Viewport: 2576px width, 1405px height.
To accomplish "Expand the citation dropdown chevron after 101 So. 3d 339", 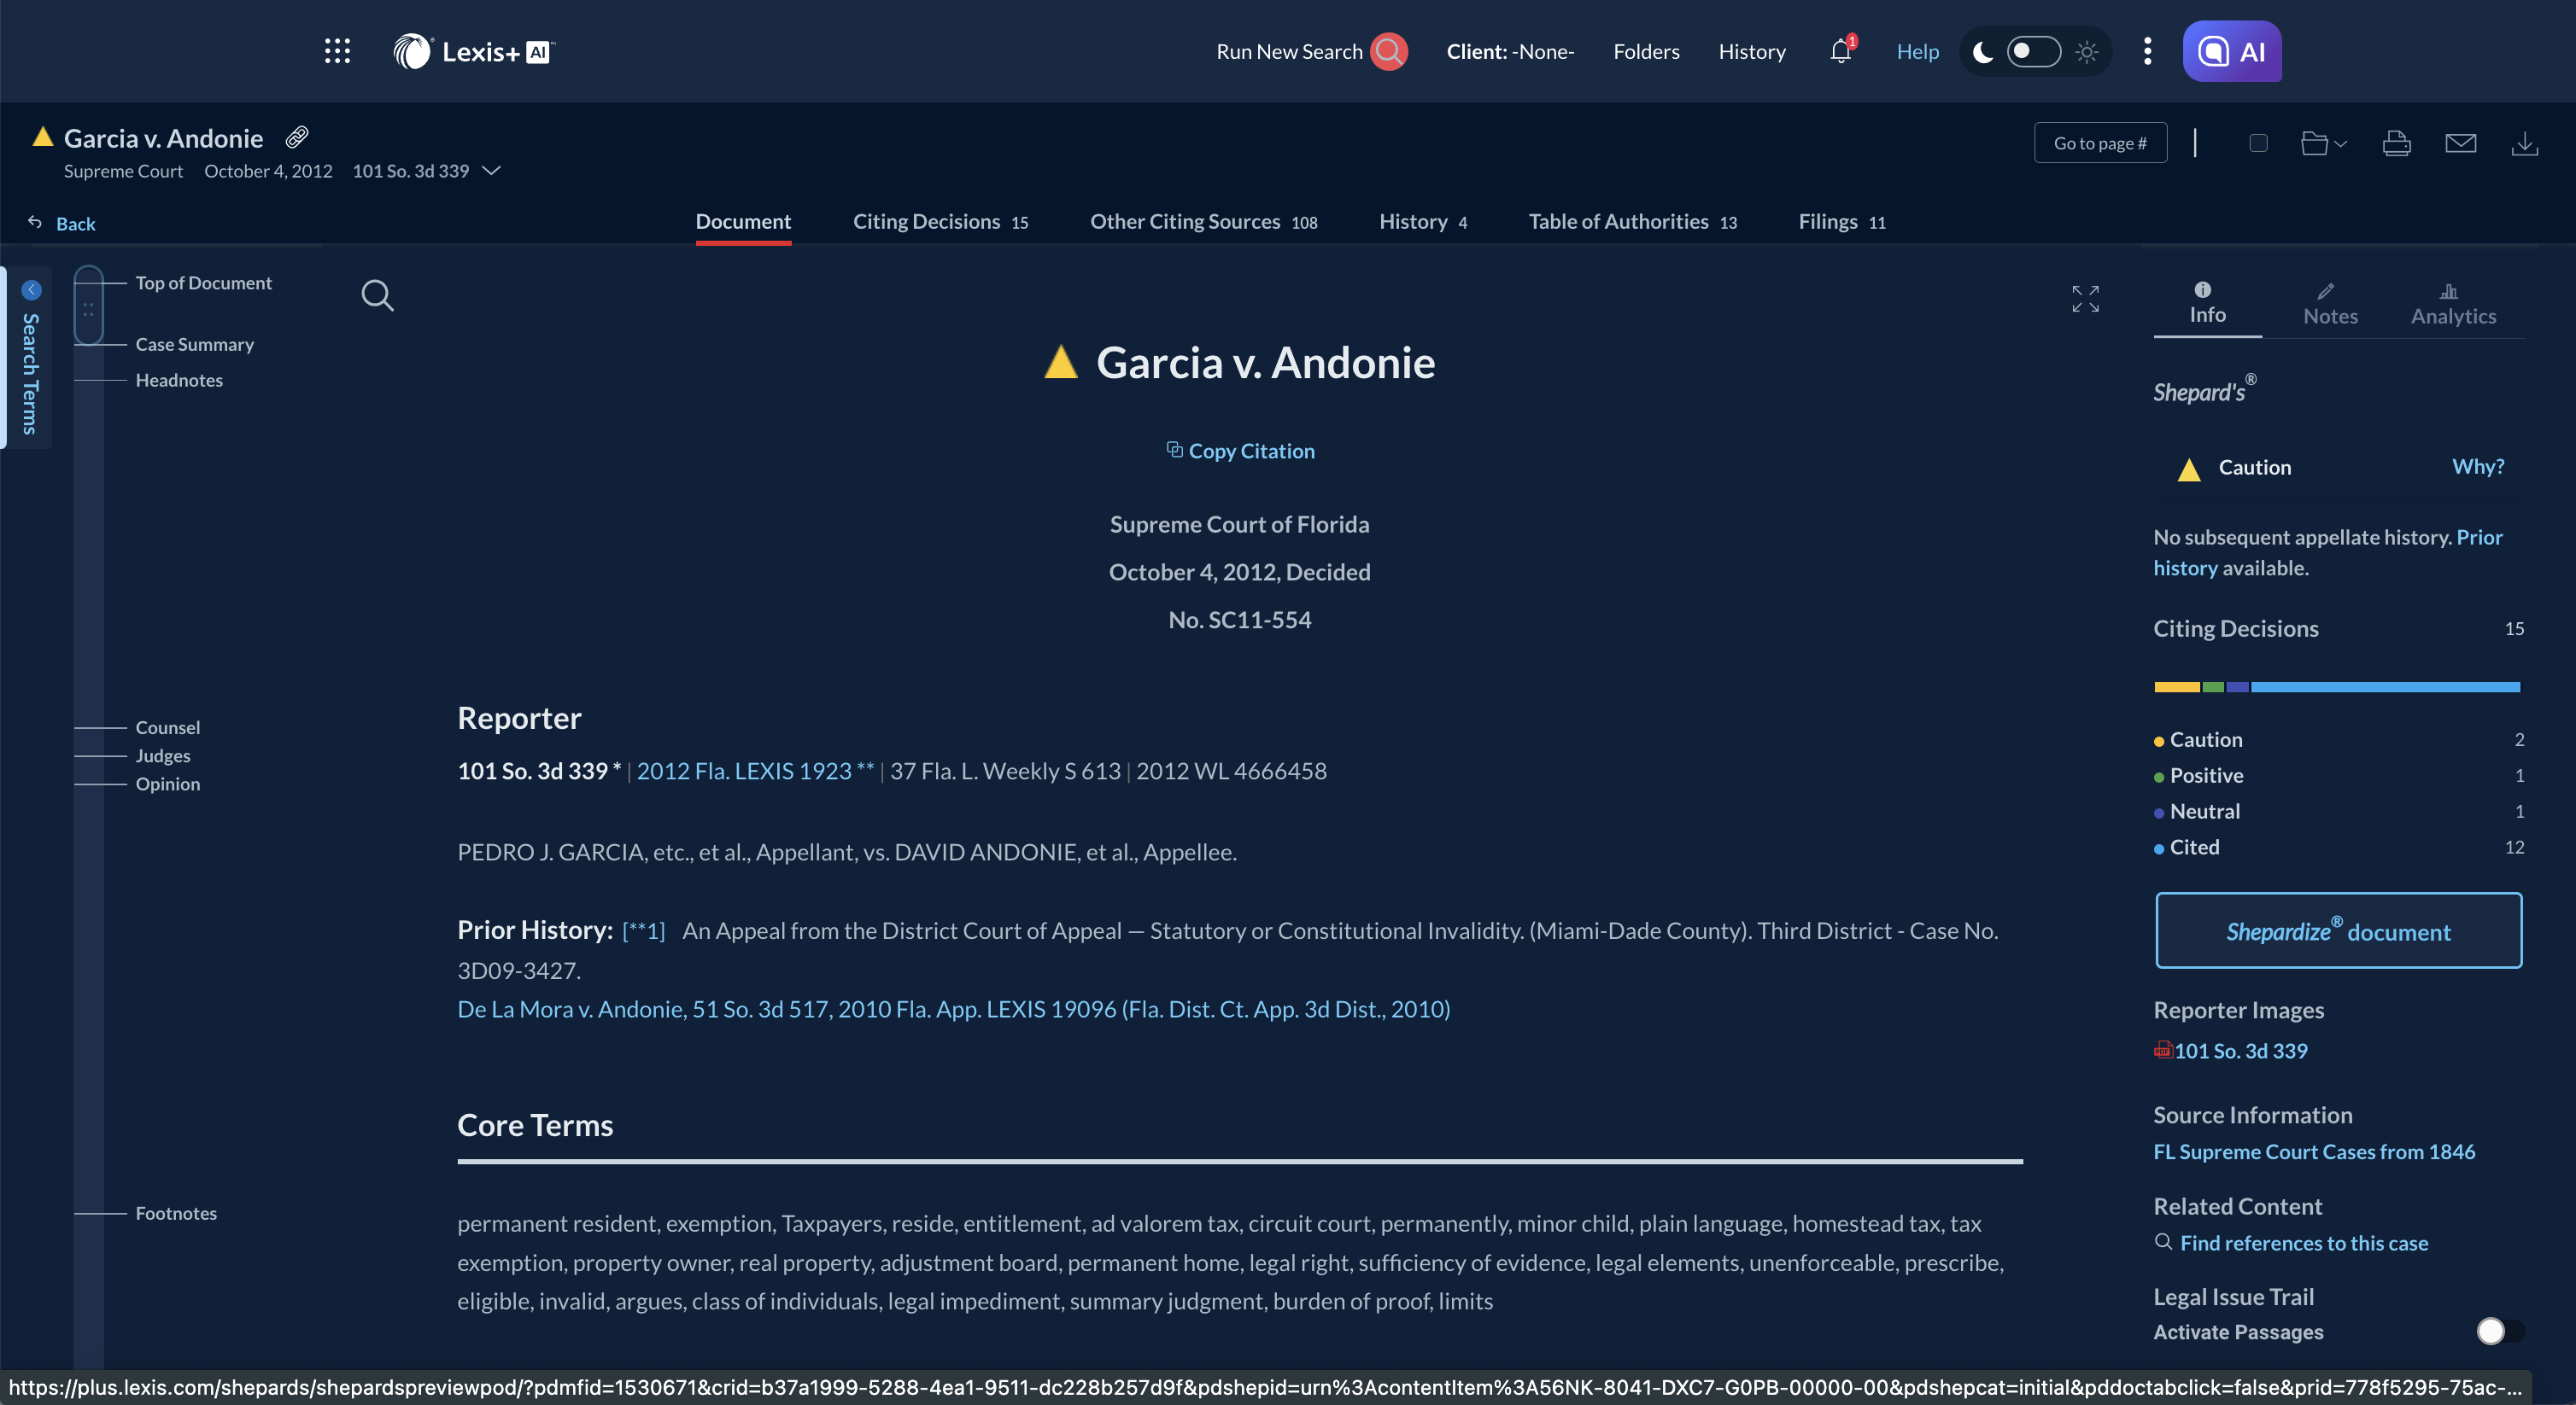I will click(491, 171).
